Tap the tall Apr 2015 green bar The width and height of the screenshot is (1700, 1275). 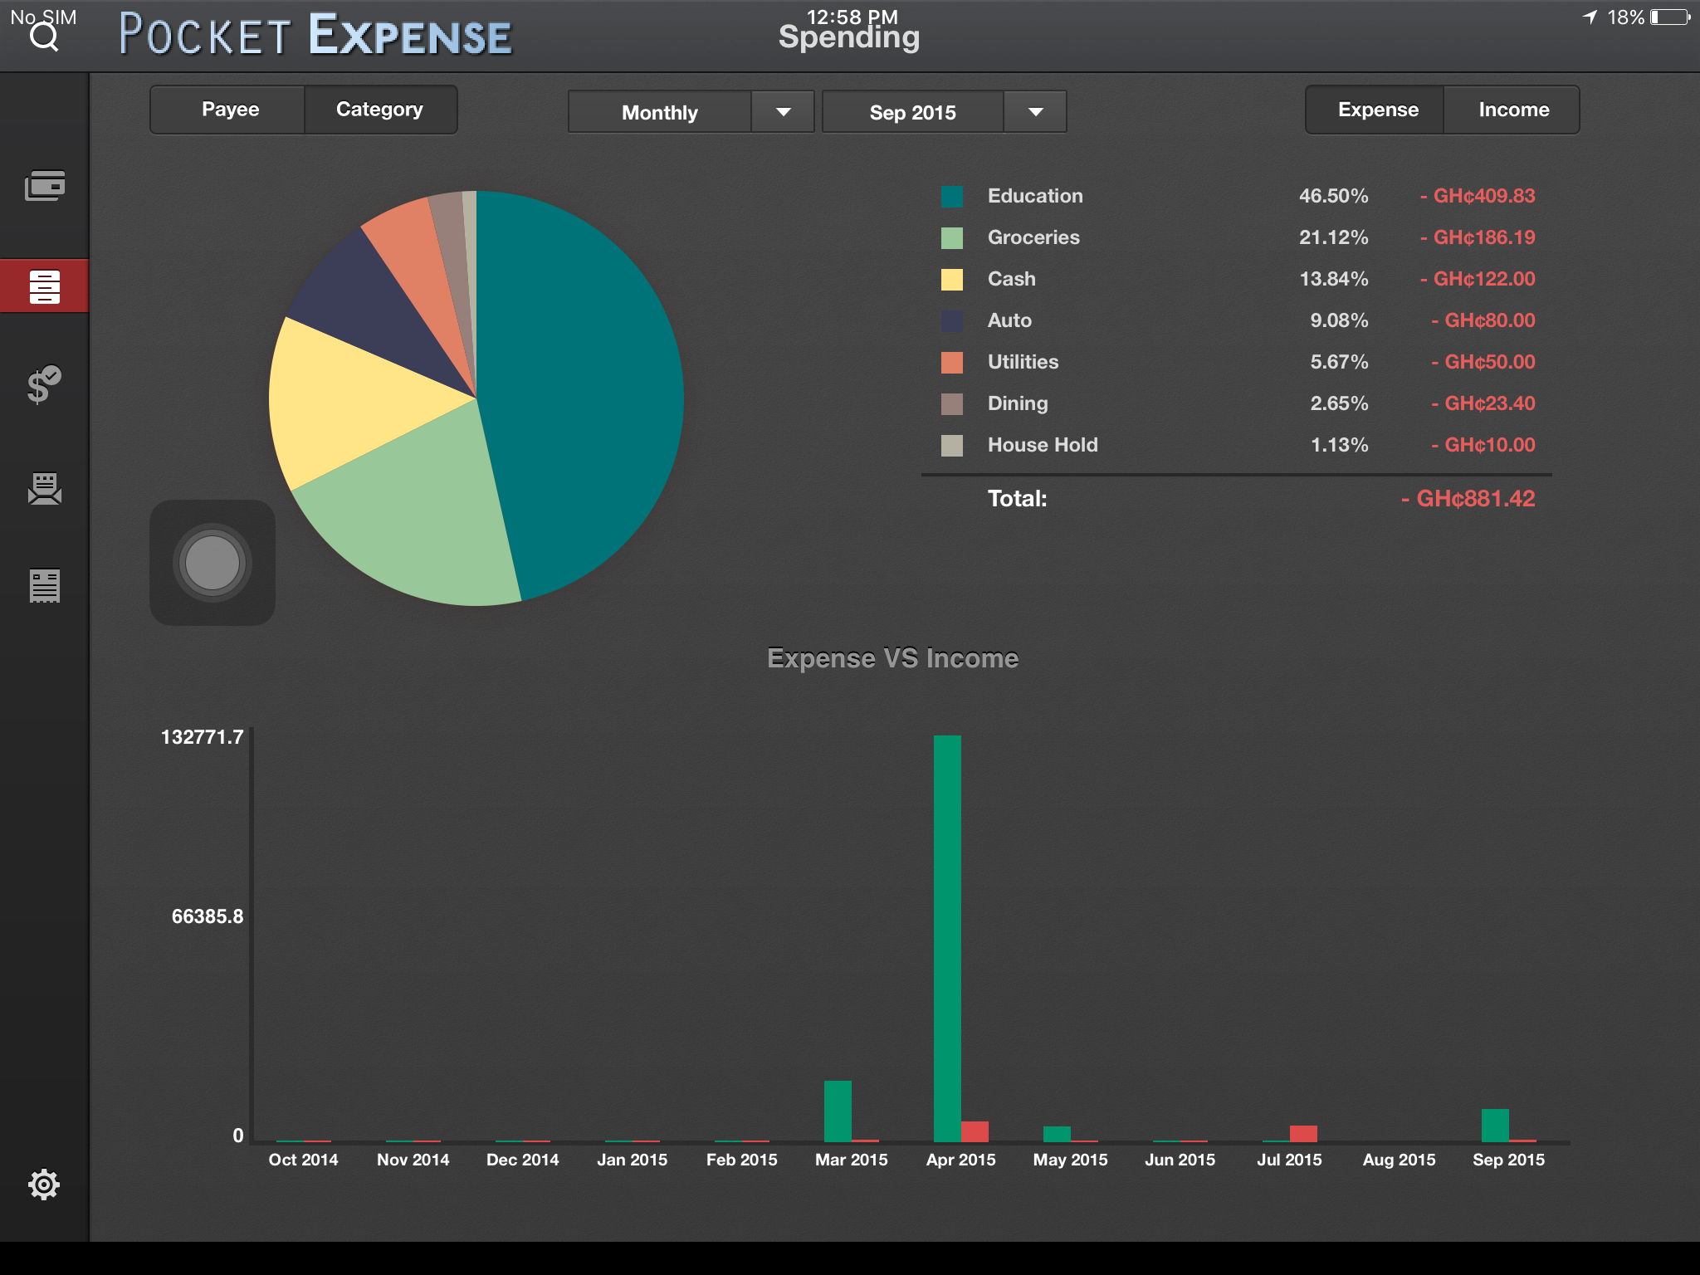(947, 938)
